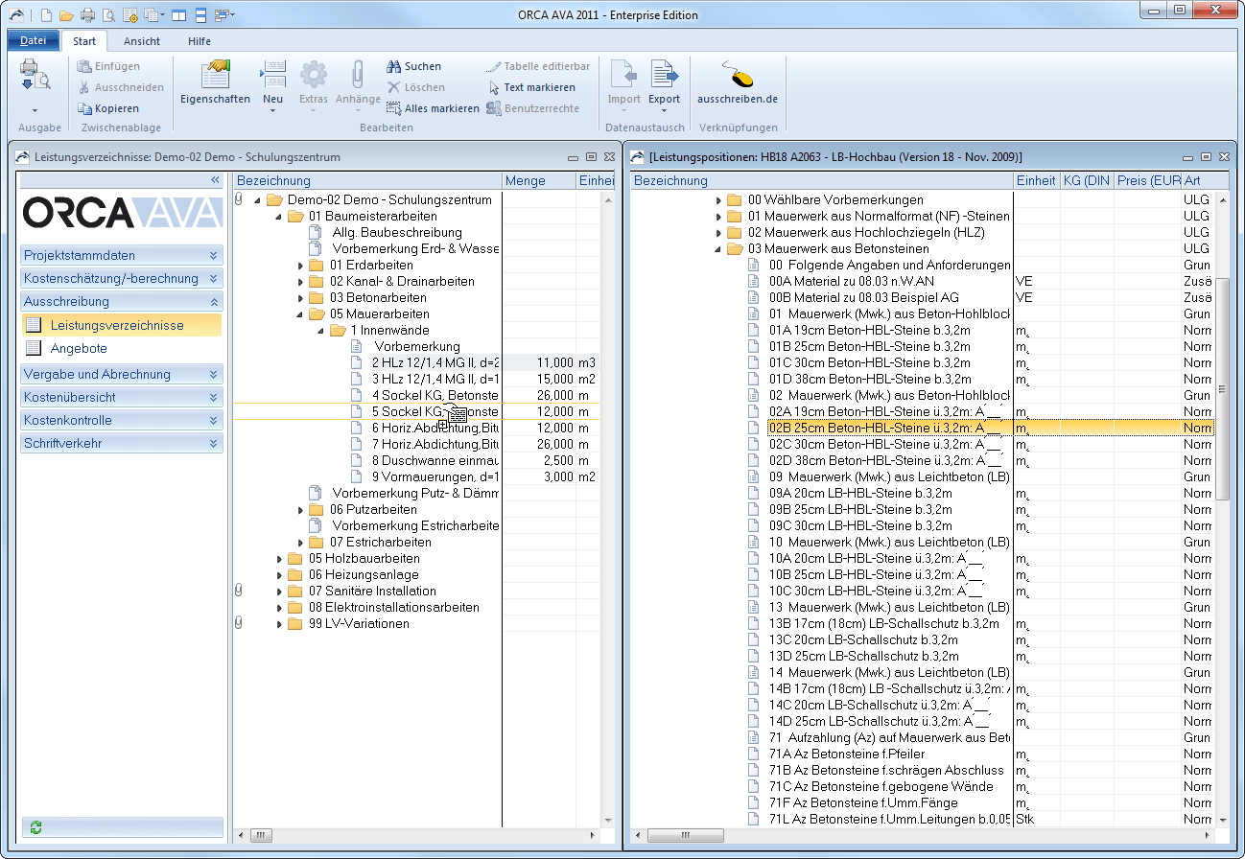Expand Kostenschätzung/-berechnung navigation section
Viewport: 1245px width, 859px height.
(122, 278)
